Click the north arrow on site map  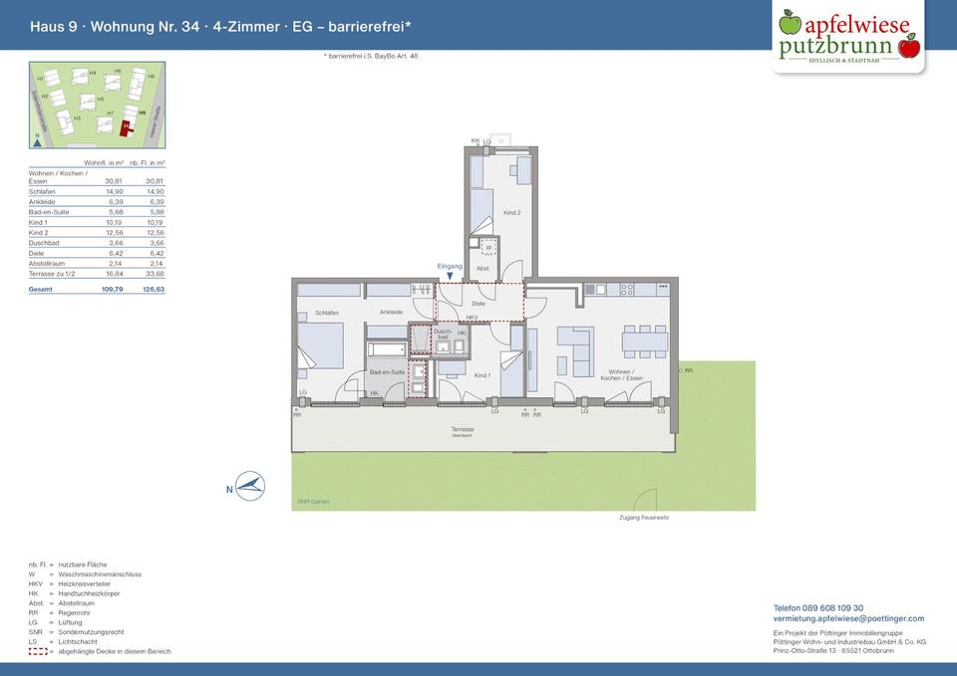(37, 140)
